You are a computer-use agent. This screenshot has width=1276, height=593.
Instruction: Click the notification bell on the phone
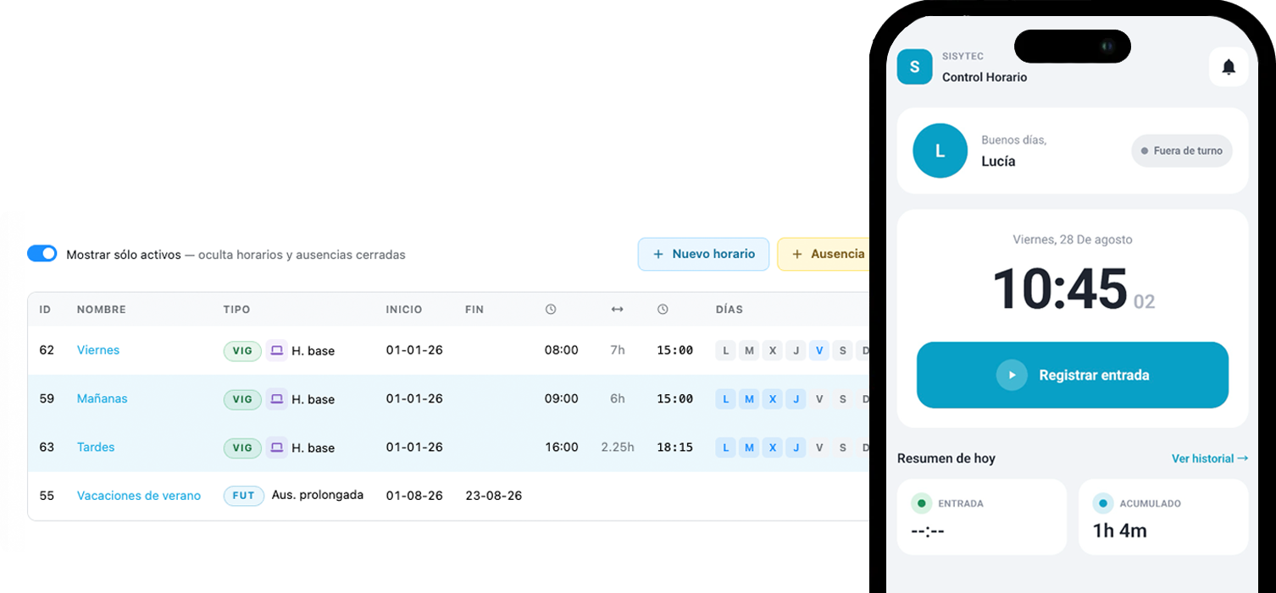[1229, 67]
